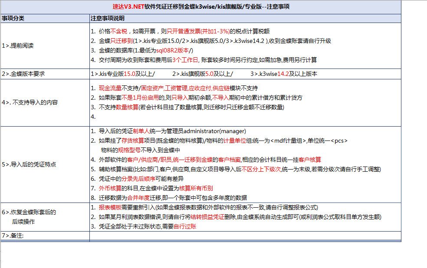Select the 注意事项说明 header cell
427x268 pixels.
pyautogui.click(x=245, y=19)
